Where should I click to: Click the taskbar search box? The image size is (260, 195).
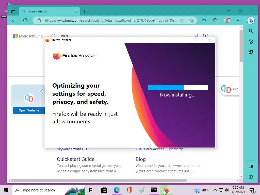click(49, 190)
